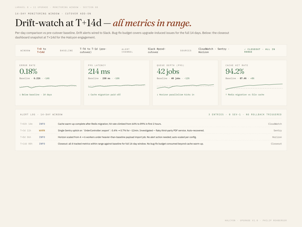The height and width of the screenshot is (227, 302).
Task: Click the 'ERROR RATE' card label
Action: [x=27, y=65]
